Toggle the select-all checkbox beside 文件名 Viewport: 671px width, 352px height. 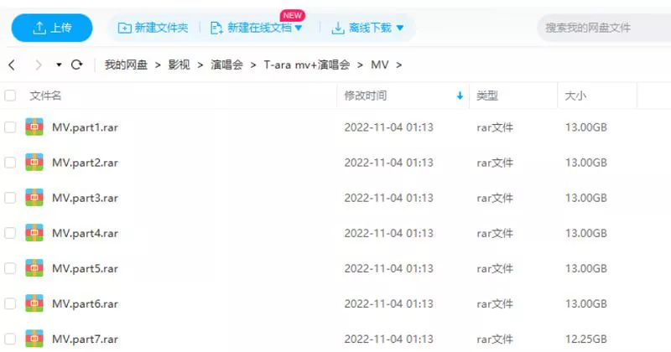[10, 96]
